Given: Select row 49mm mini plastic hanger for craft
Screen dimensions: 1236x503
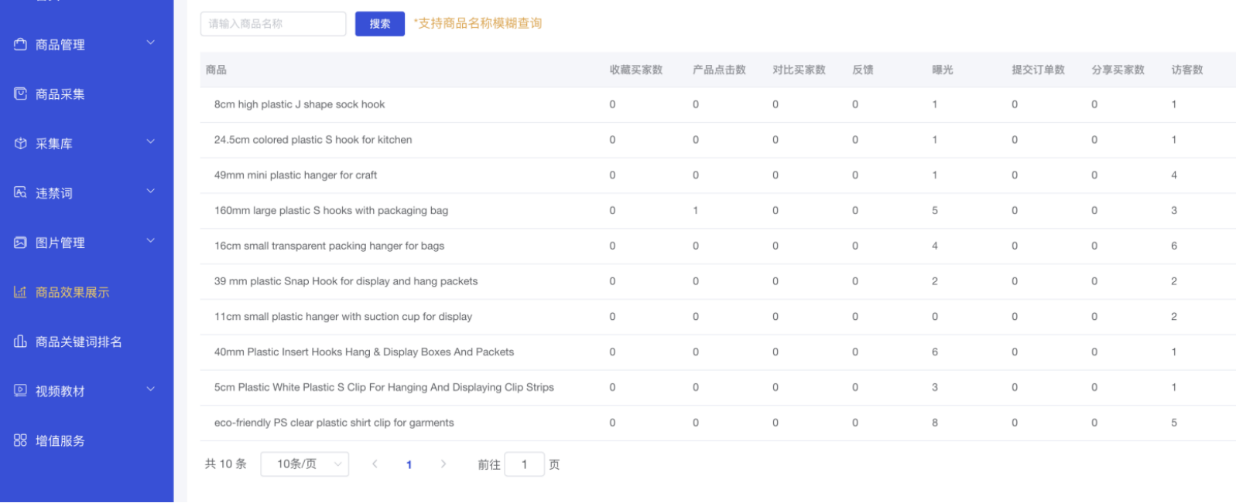Looking at the screenshot, I should (x=717, y=175).
